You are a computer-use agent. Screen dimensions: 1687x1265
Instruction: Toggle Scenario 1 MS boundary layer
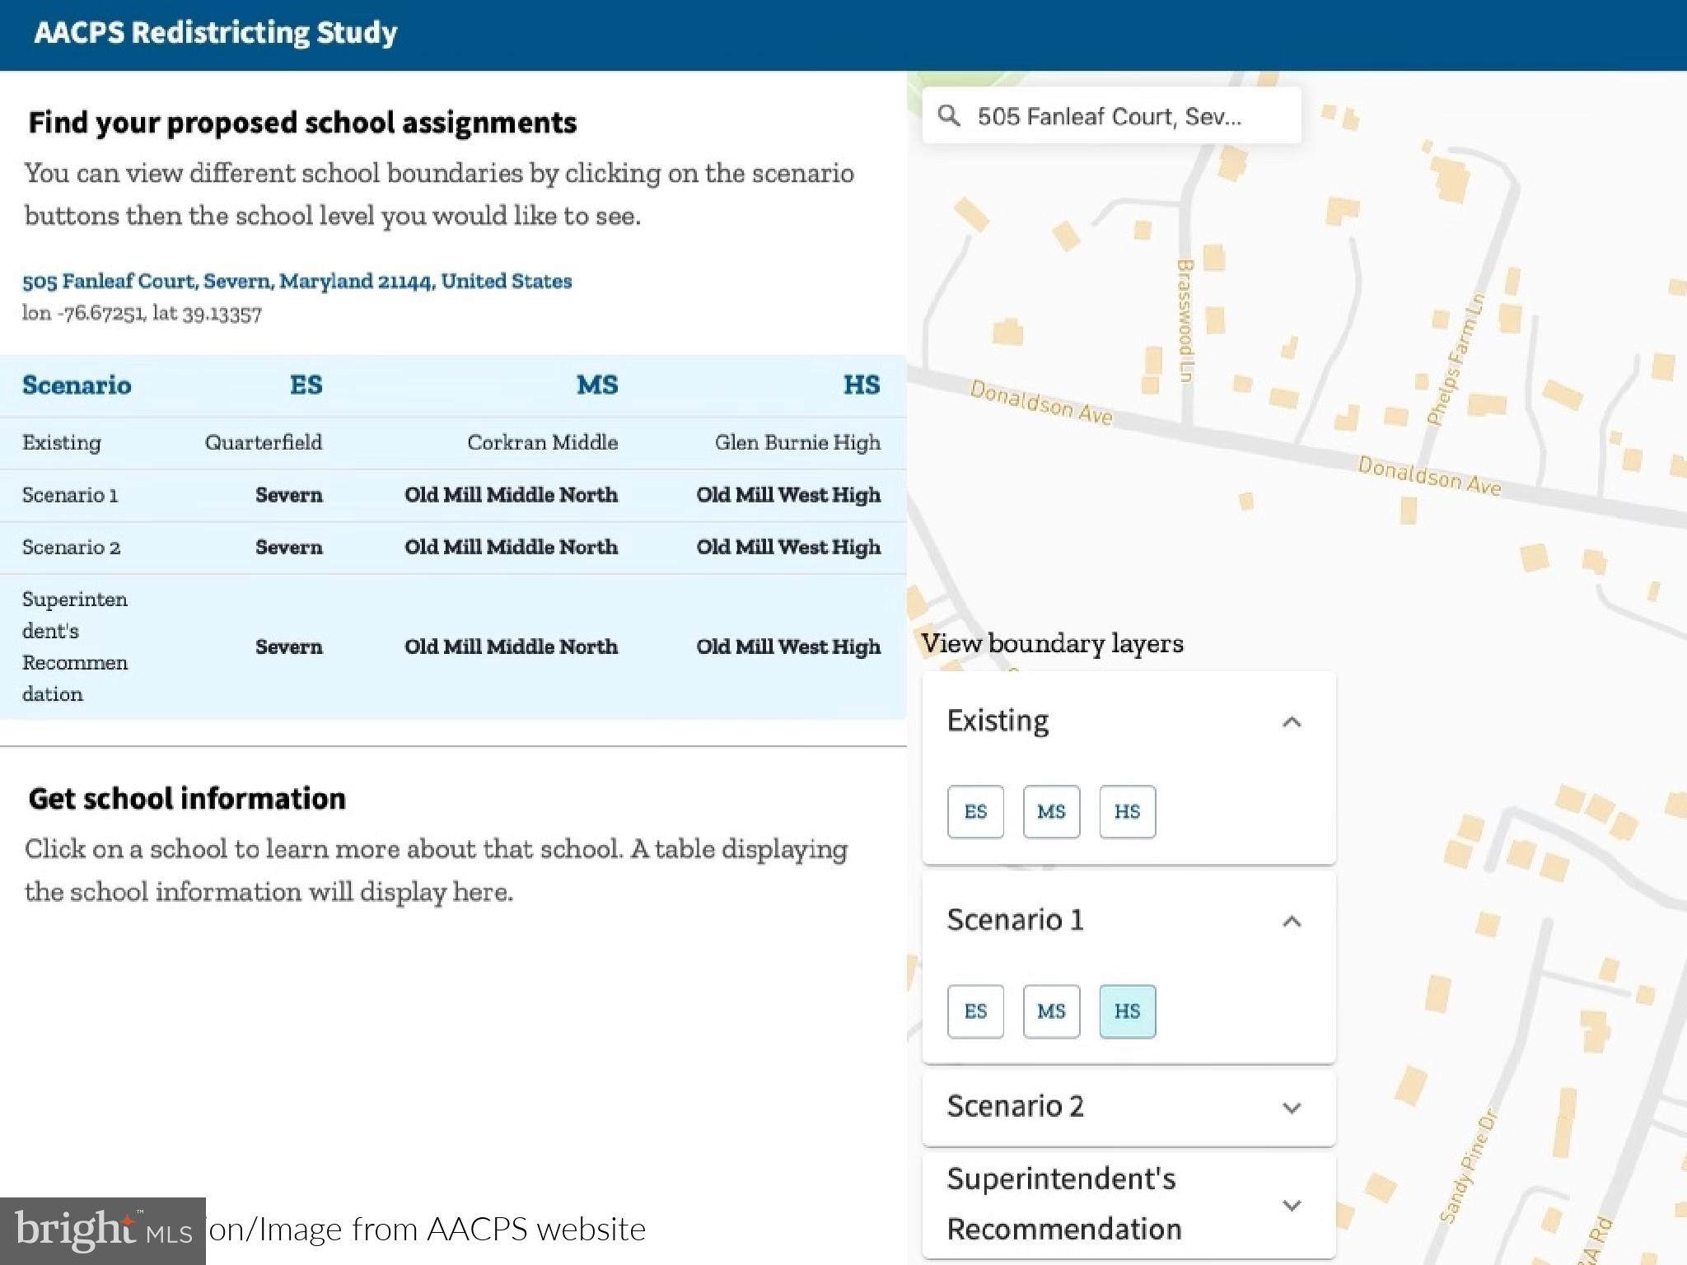[1051, 1011]
